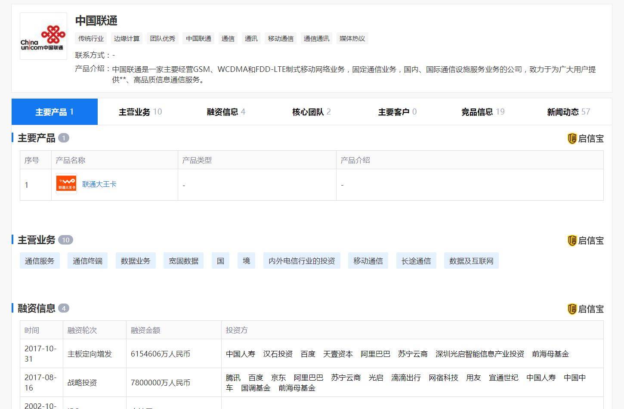624x409 pixels.
Task: Switch to the 主营业务 tab
Action: (x=140, y=112)
